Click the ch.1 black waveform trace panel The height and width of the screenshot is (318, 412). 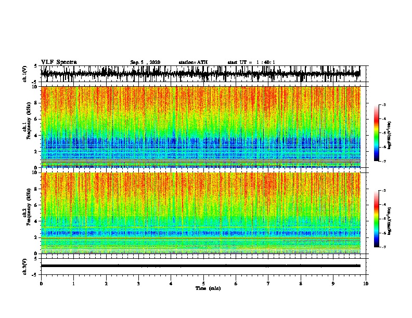pos(201,74)
